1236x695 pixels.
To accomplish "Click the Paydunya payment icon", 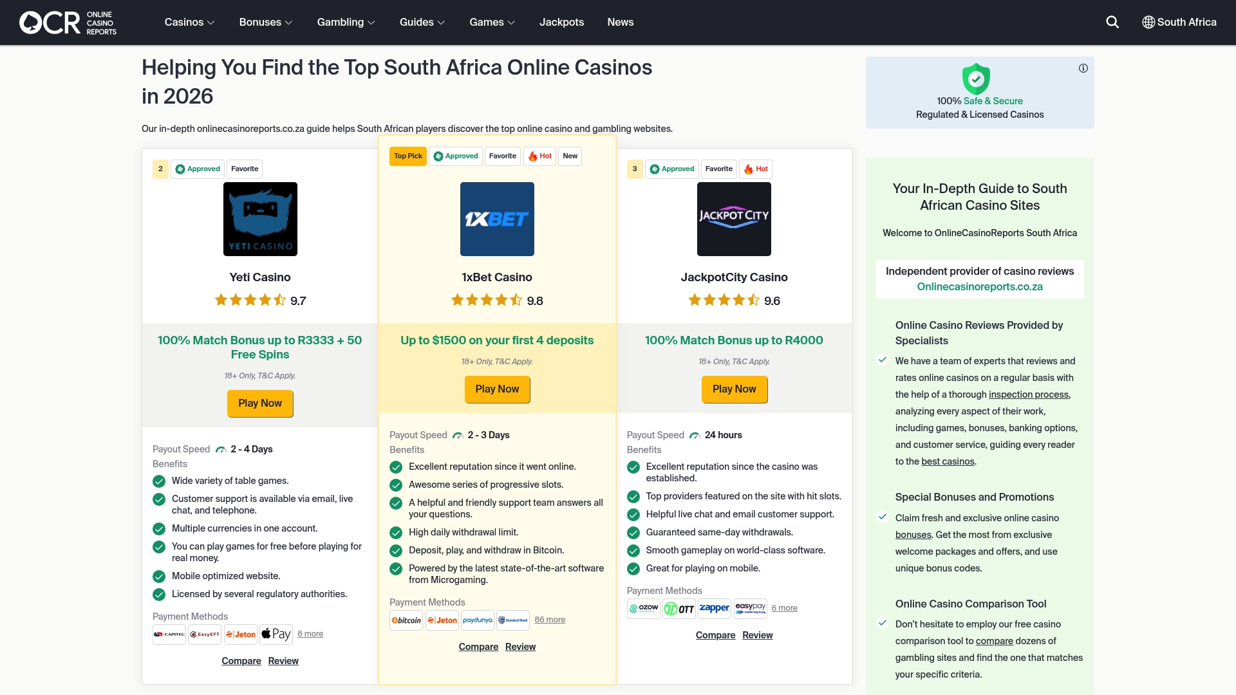I will click(478, 620).
